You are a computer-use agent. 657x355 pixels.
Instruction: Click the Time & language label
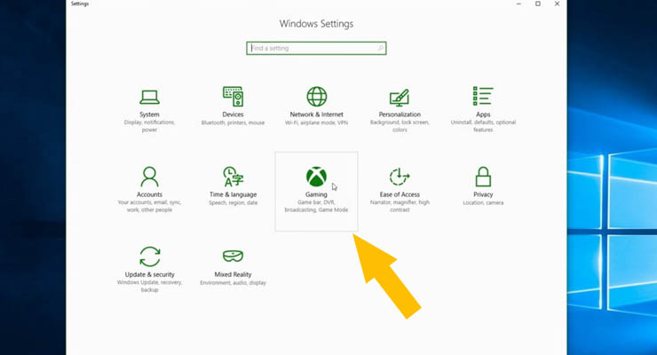(x=233, y=194)
